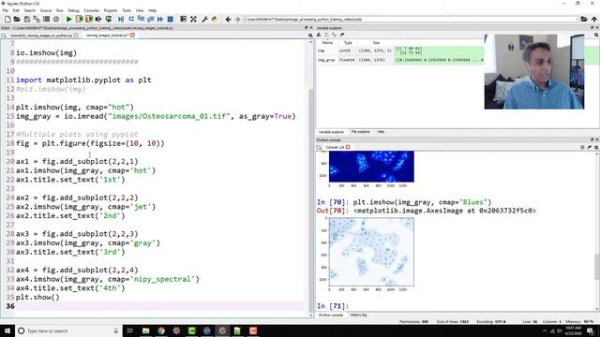
Task: Save the current file
Action: pyautogui.click(x=27, y=19)
